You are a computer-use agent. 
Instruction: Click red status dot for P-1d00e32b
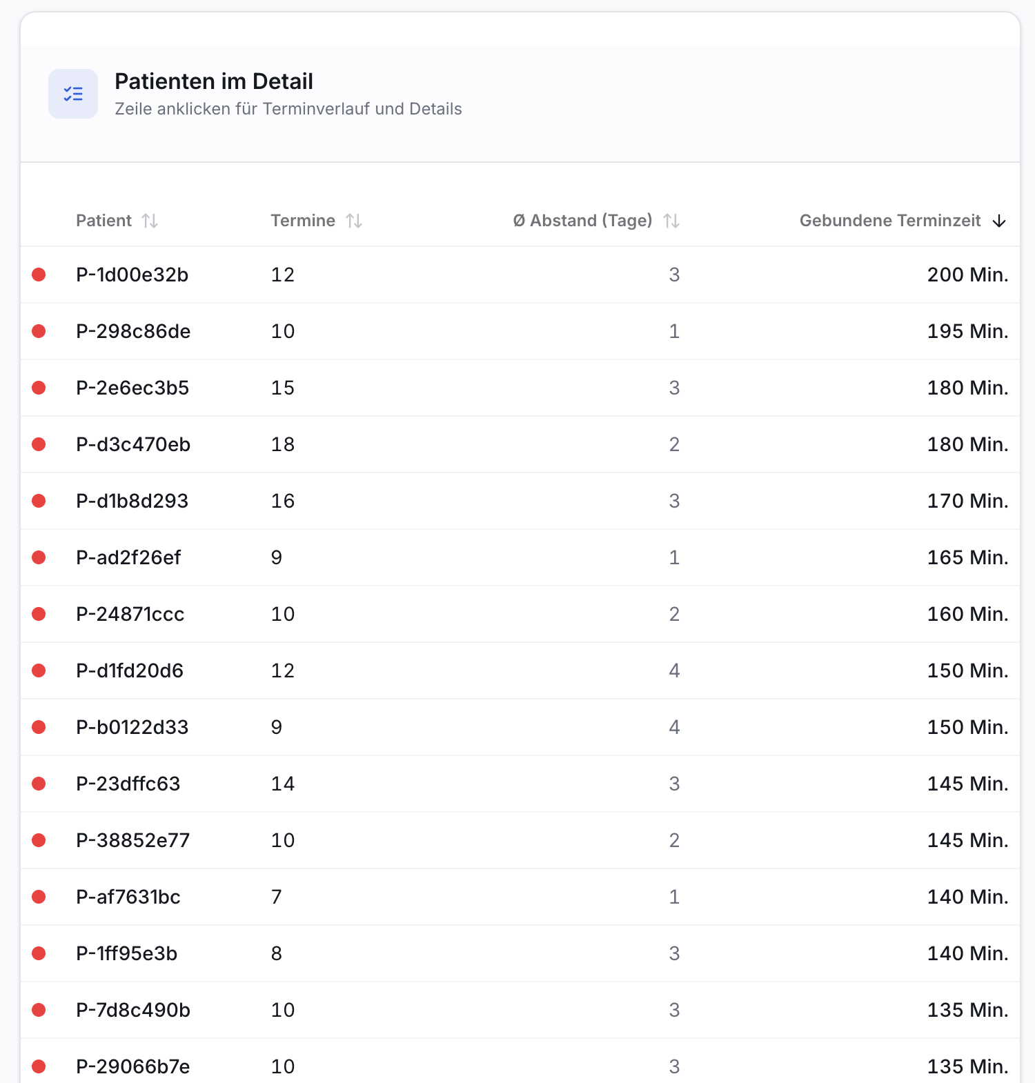[x=39, y=275]
